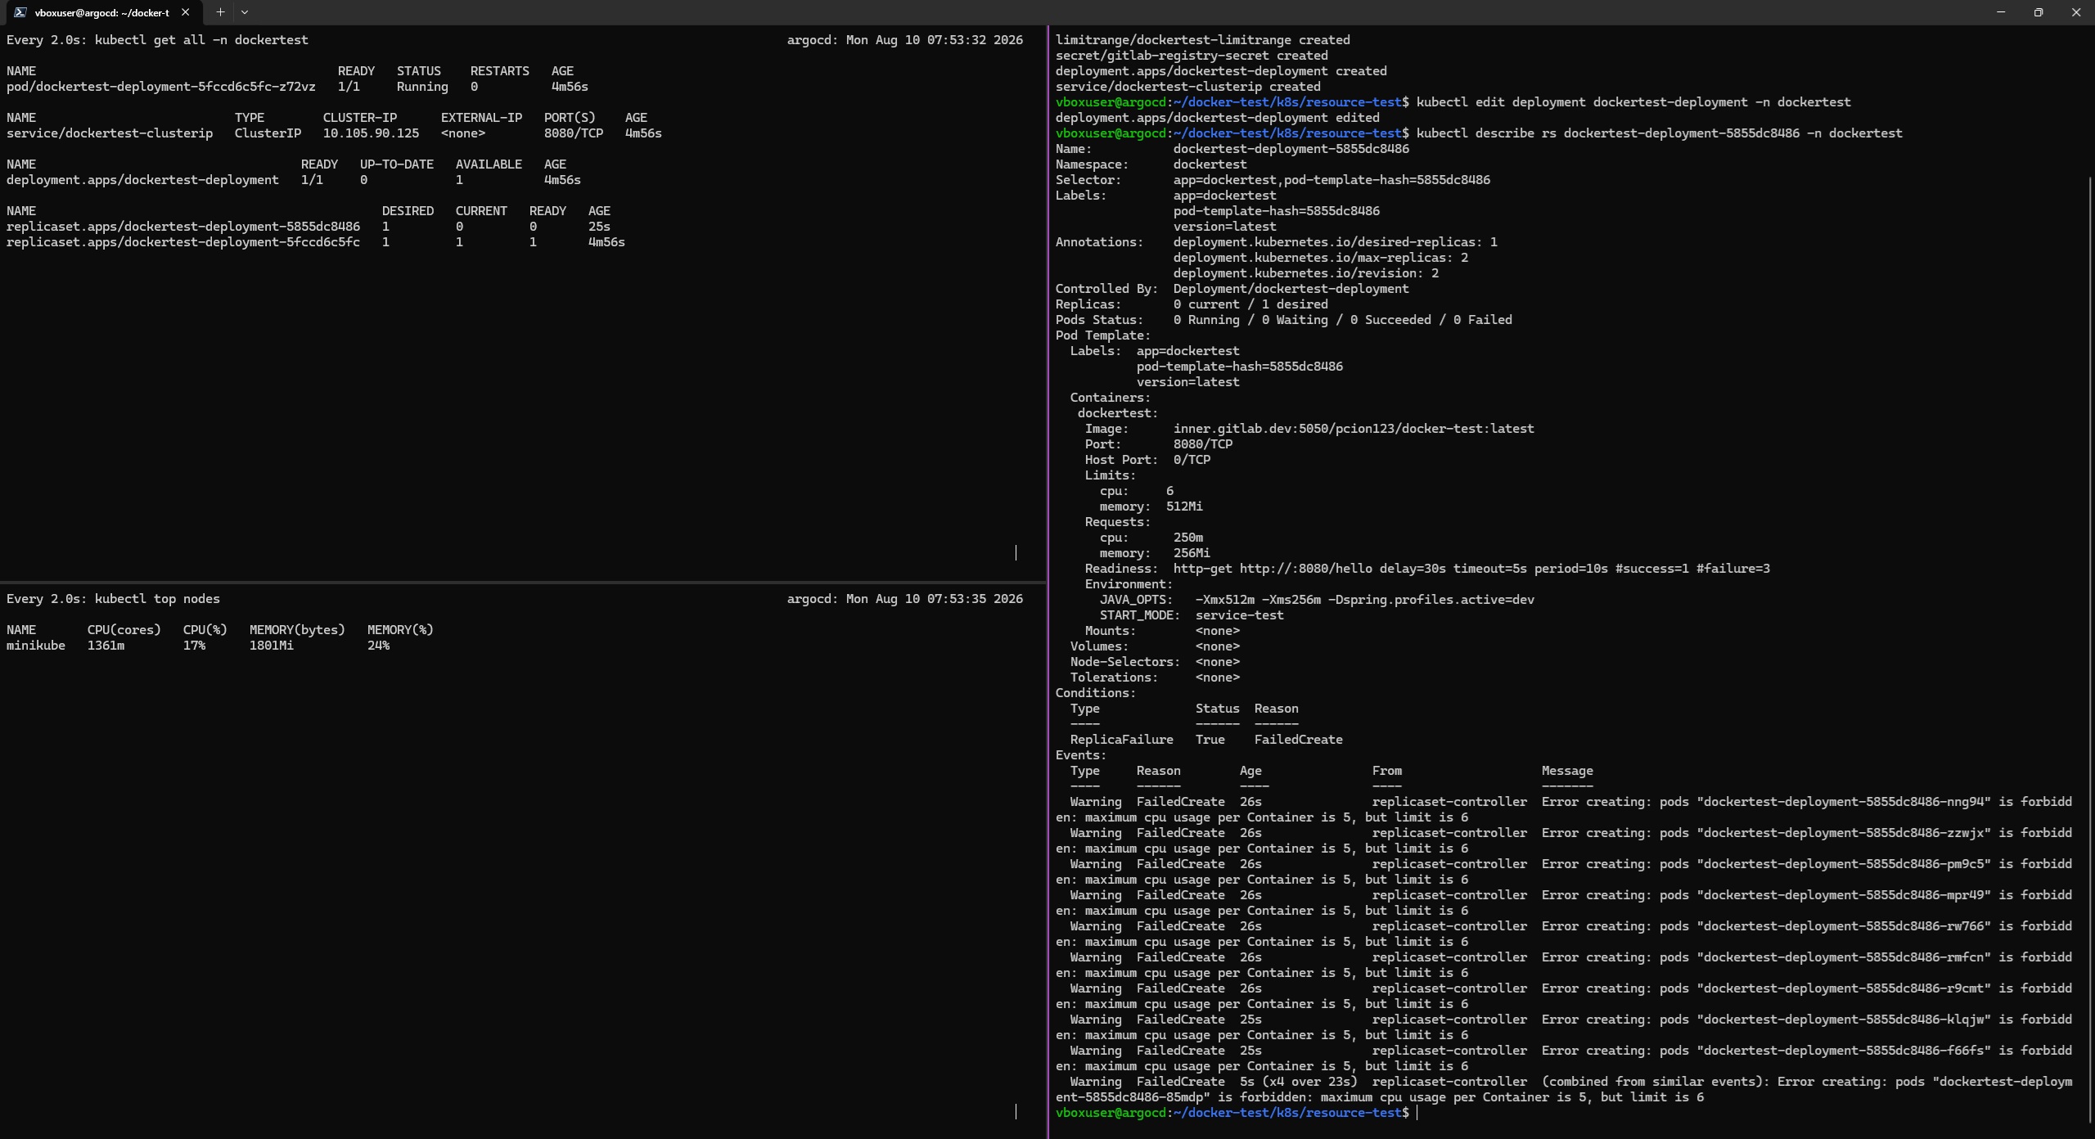2095x1139 pixels.
Task: Click the ReplicaFailure condition row
Action: tap(1206, 740)
